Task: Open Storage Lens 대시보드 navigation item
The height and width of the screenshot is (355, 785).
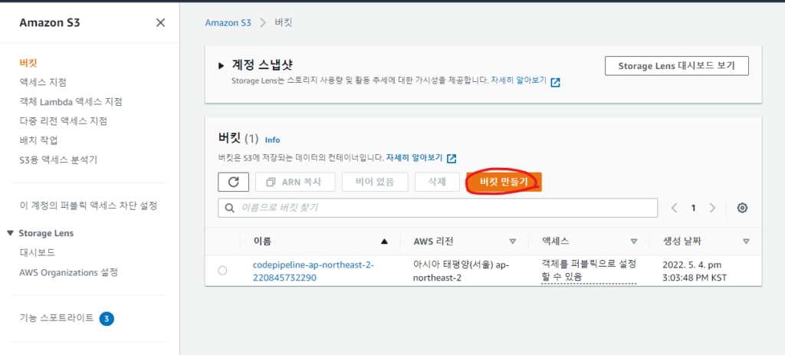Action: click(x=37, y=252)
